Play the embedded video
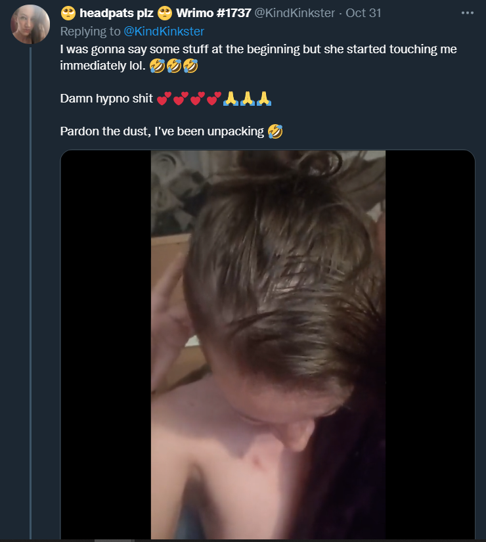 pyautogui.click(x=268, y=345)
